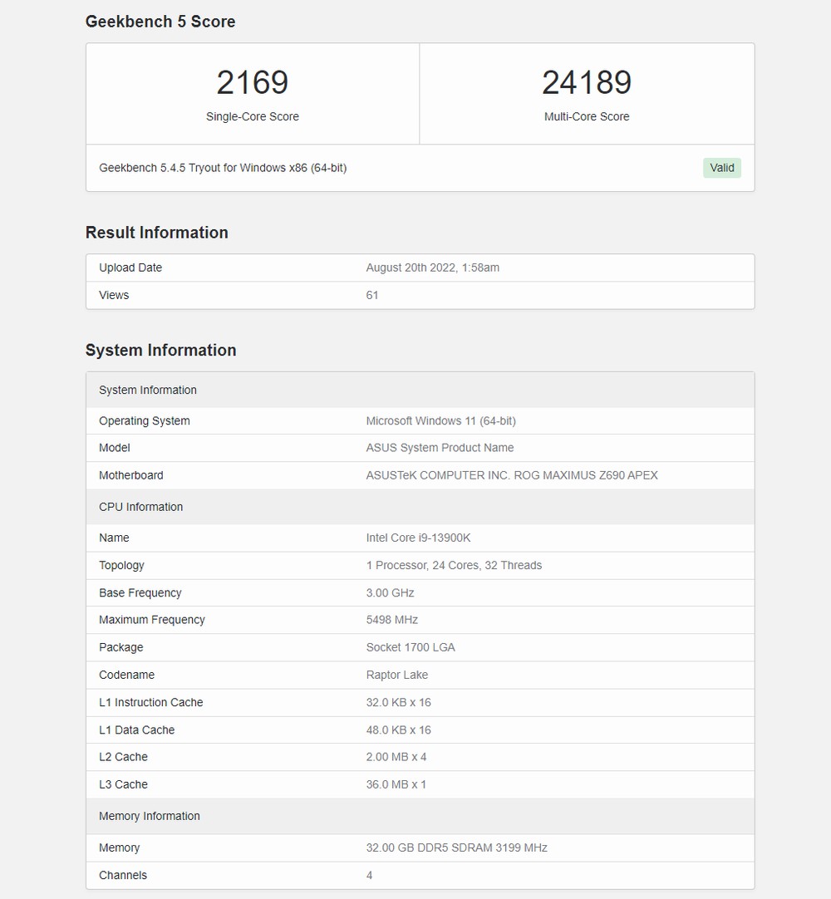Click the Geekbench 5.4.5 Tryout version text

pyautogui.click(x=223, y=168)
